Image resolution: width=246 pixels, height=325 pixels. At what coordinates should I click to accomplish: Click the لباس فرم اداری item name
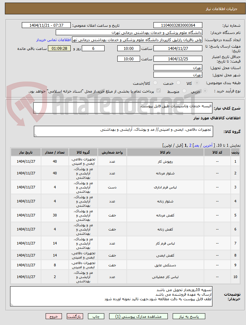pos(165,187)
